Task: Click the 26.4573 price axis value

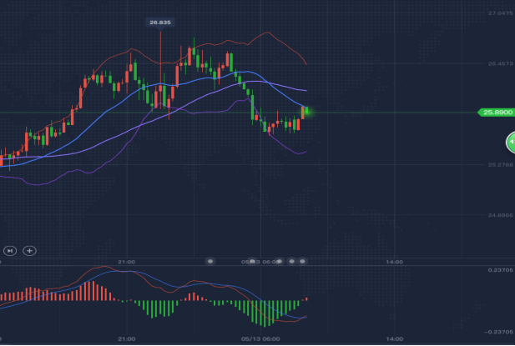Action: point(500,63)
